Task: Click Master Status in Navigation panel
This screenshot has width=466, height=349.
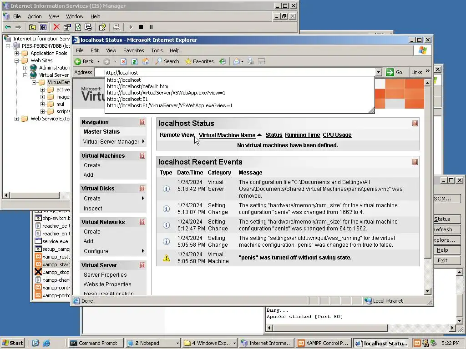Action: 101,132
